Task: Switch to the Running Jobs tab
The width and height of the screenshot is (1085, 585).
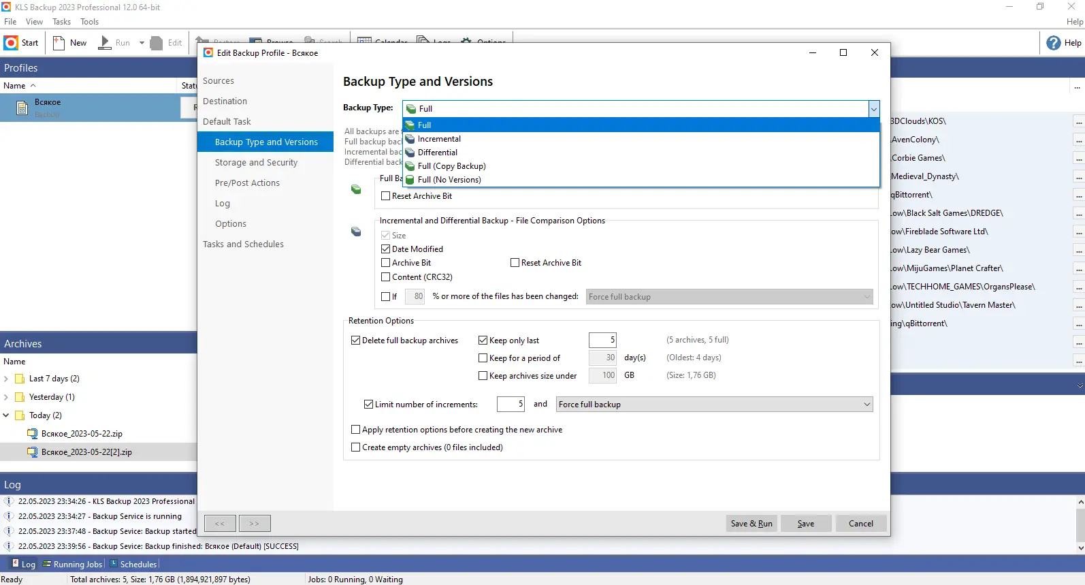Action: pos(72,564)
